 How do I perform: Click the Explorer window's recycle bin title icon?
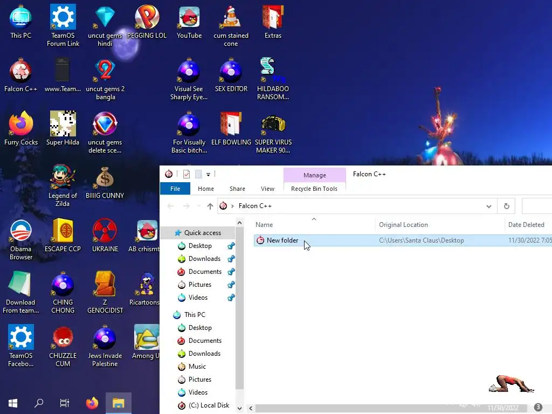[x=169, y=174]
